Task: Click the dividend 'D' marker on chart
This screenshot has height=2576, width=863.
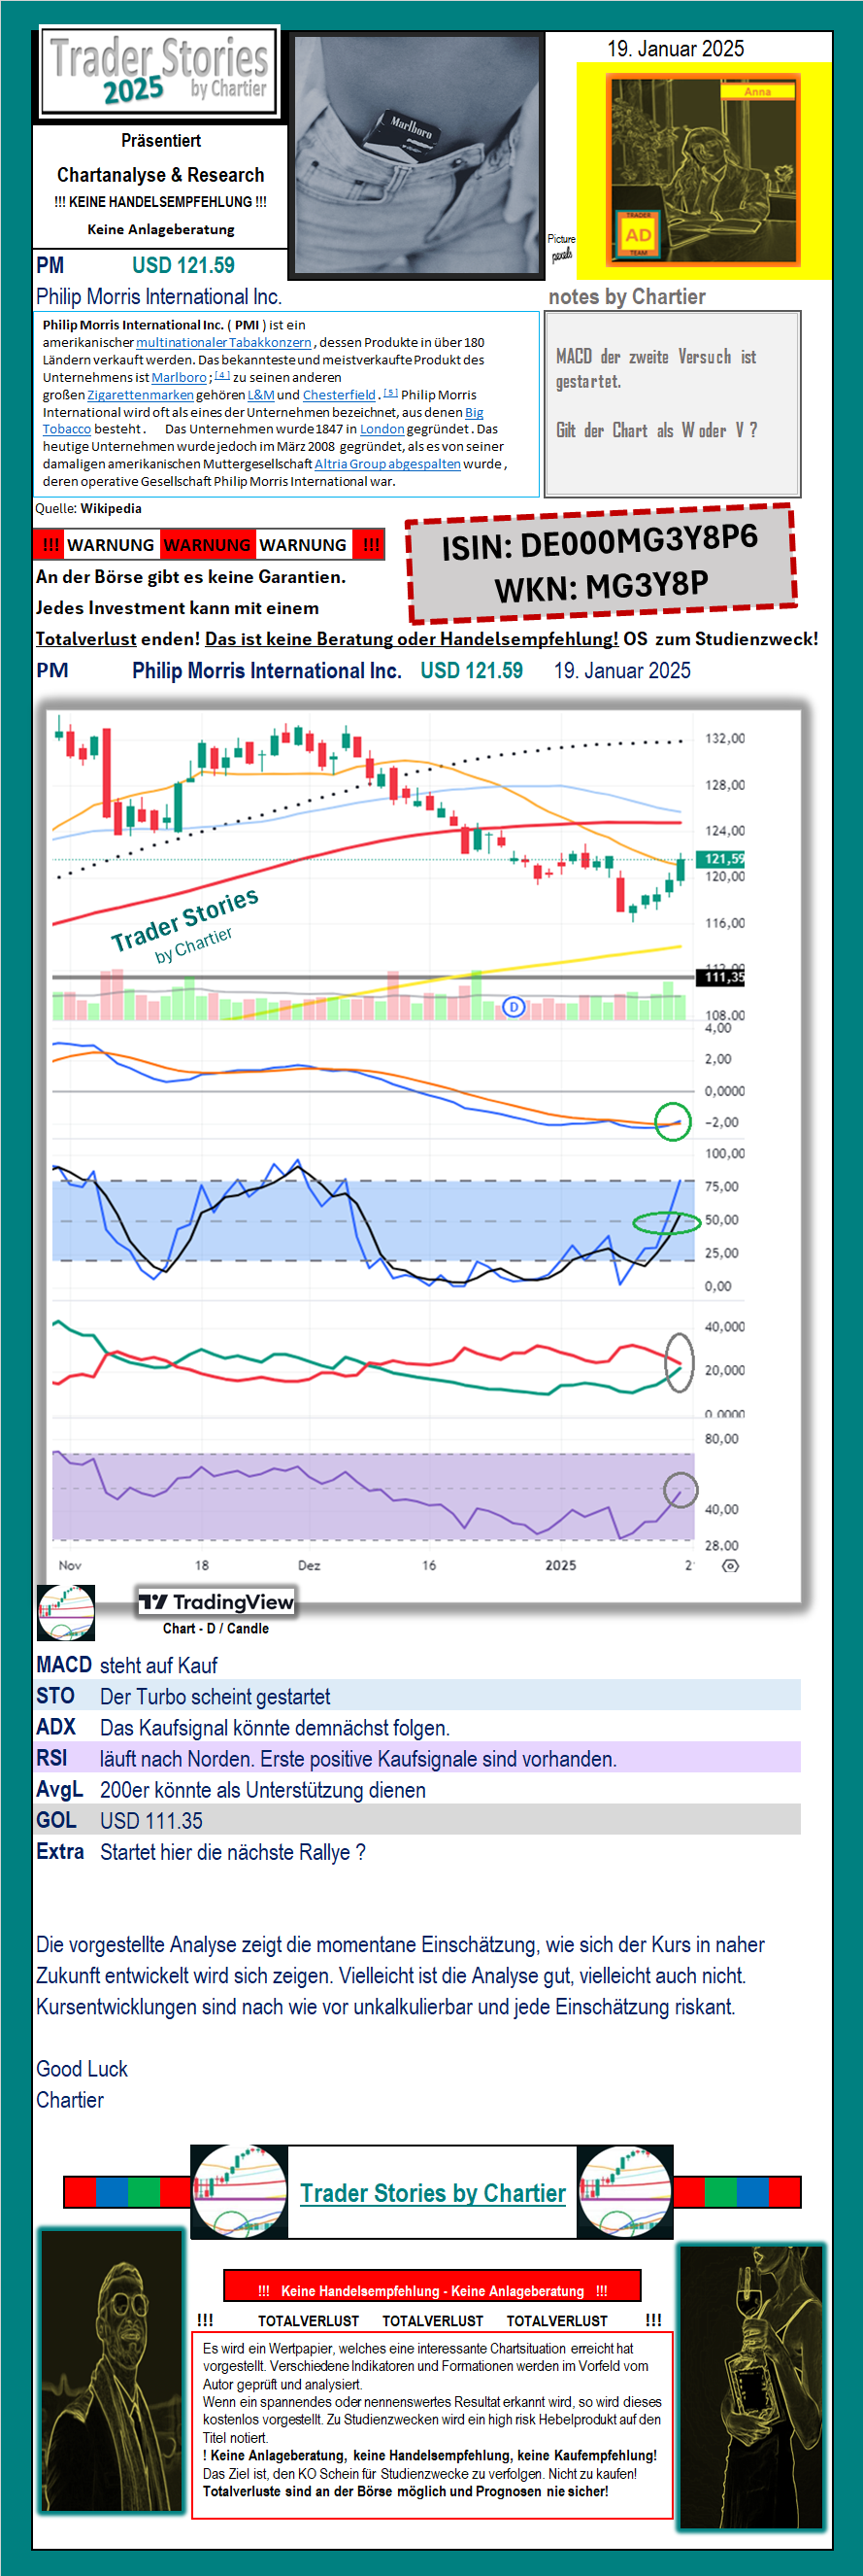Action: click(514, 1006)
